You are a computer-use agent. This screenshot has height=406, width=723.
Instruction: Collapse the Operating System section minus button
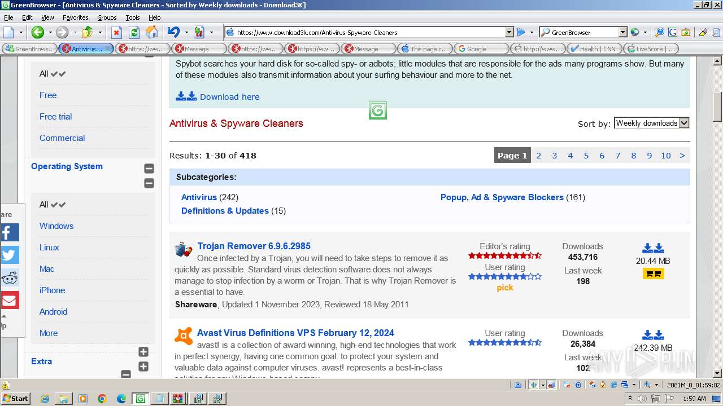[149, 168]
